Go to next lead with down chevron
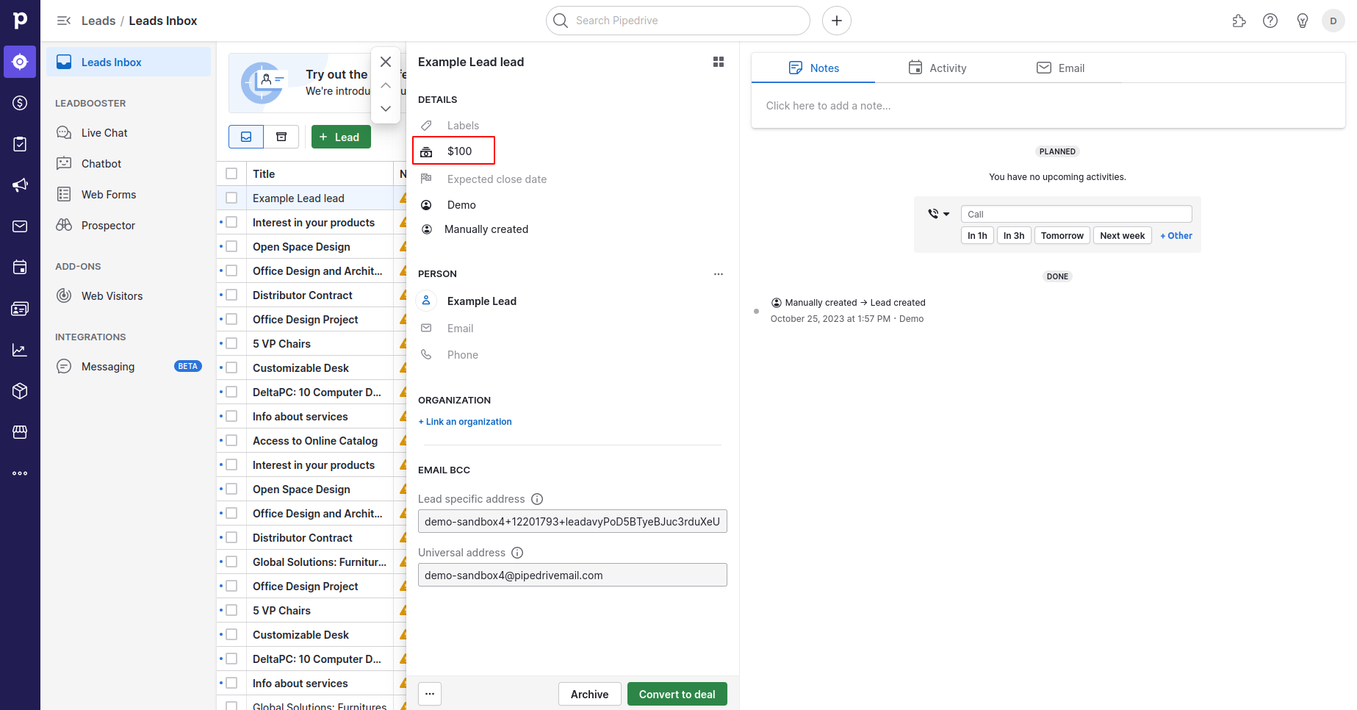The image size is (1357, 710). click(x=386, y=109)
